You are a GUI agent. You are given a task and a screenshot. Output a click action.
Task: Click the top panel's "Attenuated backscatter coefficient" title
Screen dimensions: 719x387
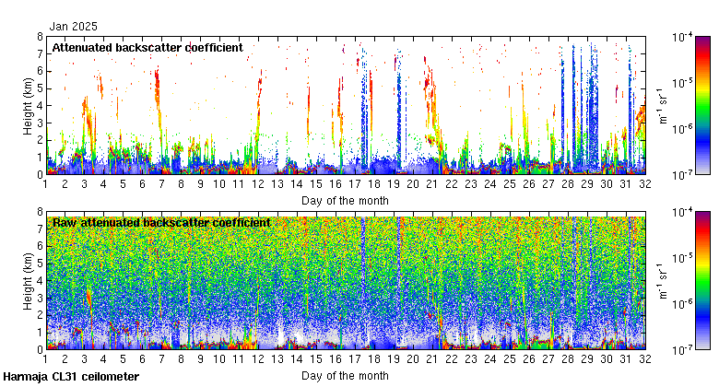147,48
